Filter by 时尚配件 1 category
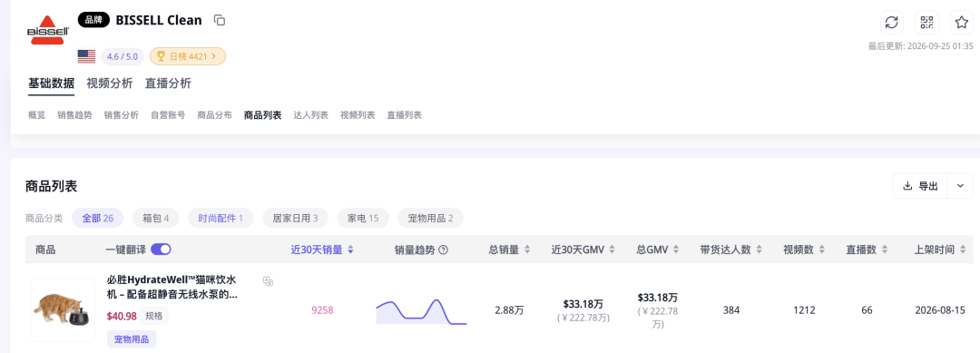 [x=220, y=218]
